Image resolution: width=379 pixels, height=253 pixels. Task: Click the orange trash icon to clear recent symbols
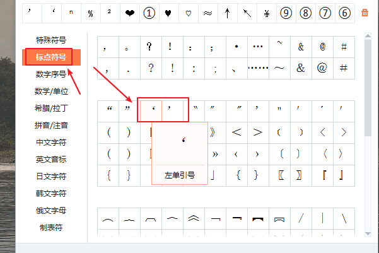pos(365,13)
